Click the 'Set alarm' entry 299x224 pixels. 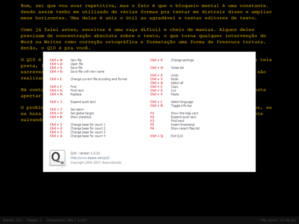77,109
